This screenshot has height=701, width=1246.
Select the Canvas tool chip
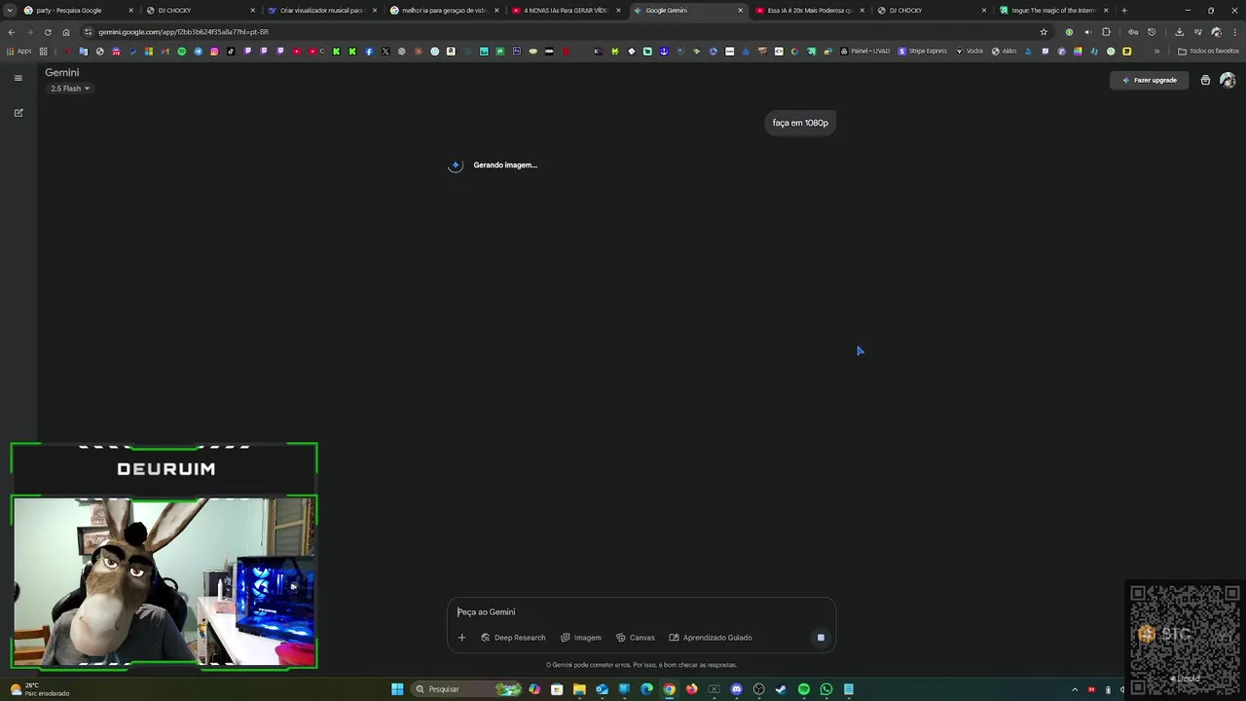click(x=635, y=638)
